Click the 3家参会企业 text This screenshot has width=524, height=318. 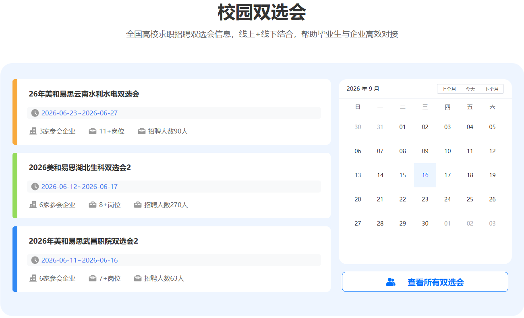click(x=57, y=131)
